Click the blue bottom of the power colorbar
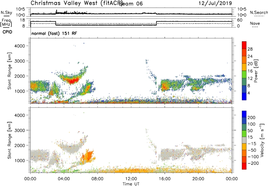 pyautogui.click(x=244, y=96)
